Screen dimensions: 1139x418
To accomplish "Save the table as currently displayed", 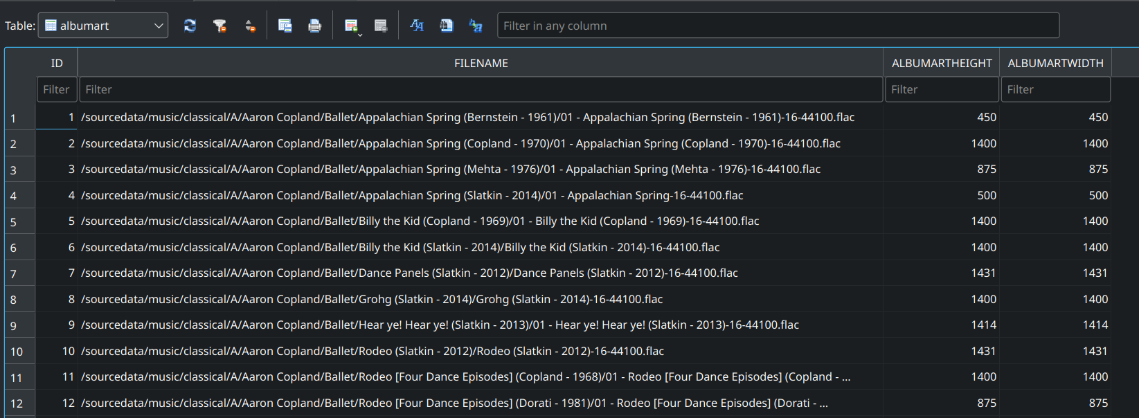I will (285, 26).
